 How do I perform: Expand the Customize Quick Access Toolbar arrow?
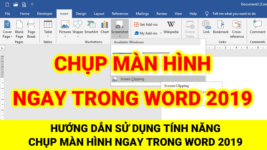(x=32, y=4)
